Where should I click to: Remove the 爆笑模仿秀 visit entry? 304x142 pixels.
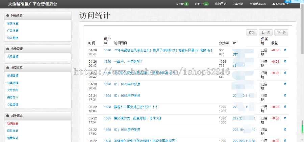tap(285, 118)
